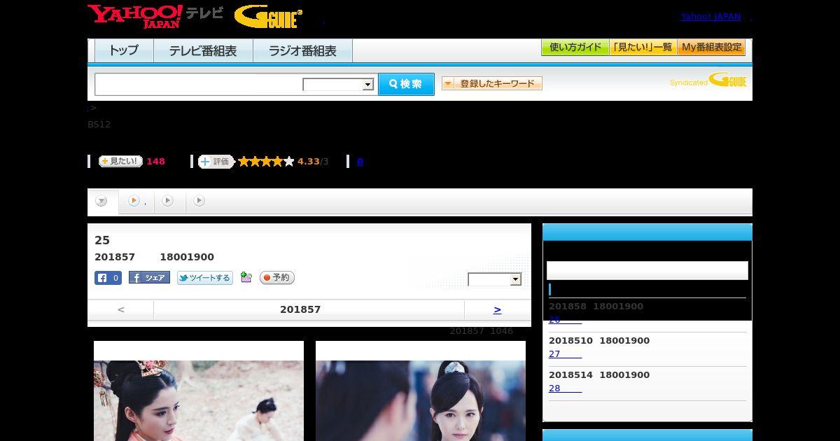Click the 検索 search button
Screen dimensions: 840x441
pos(406,84)
